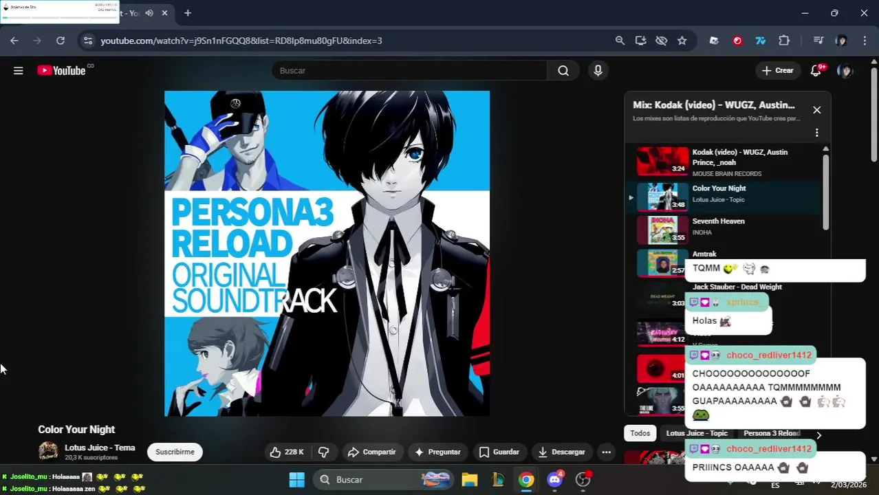This screenshot has width=879, height=495.
Task: Select the Persona 3 Reload chip
Action: point(771,433)
